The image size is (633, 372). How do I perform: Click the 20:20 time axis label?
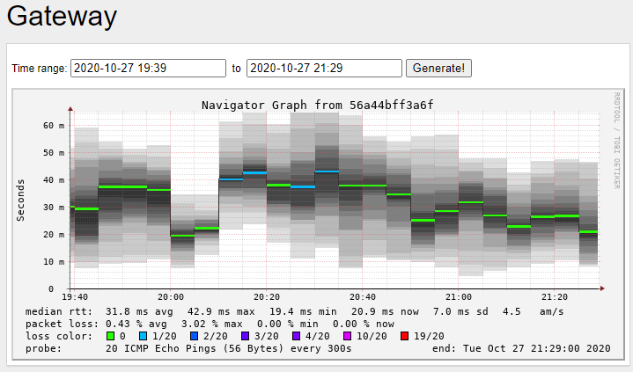(267, 297)
